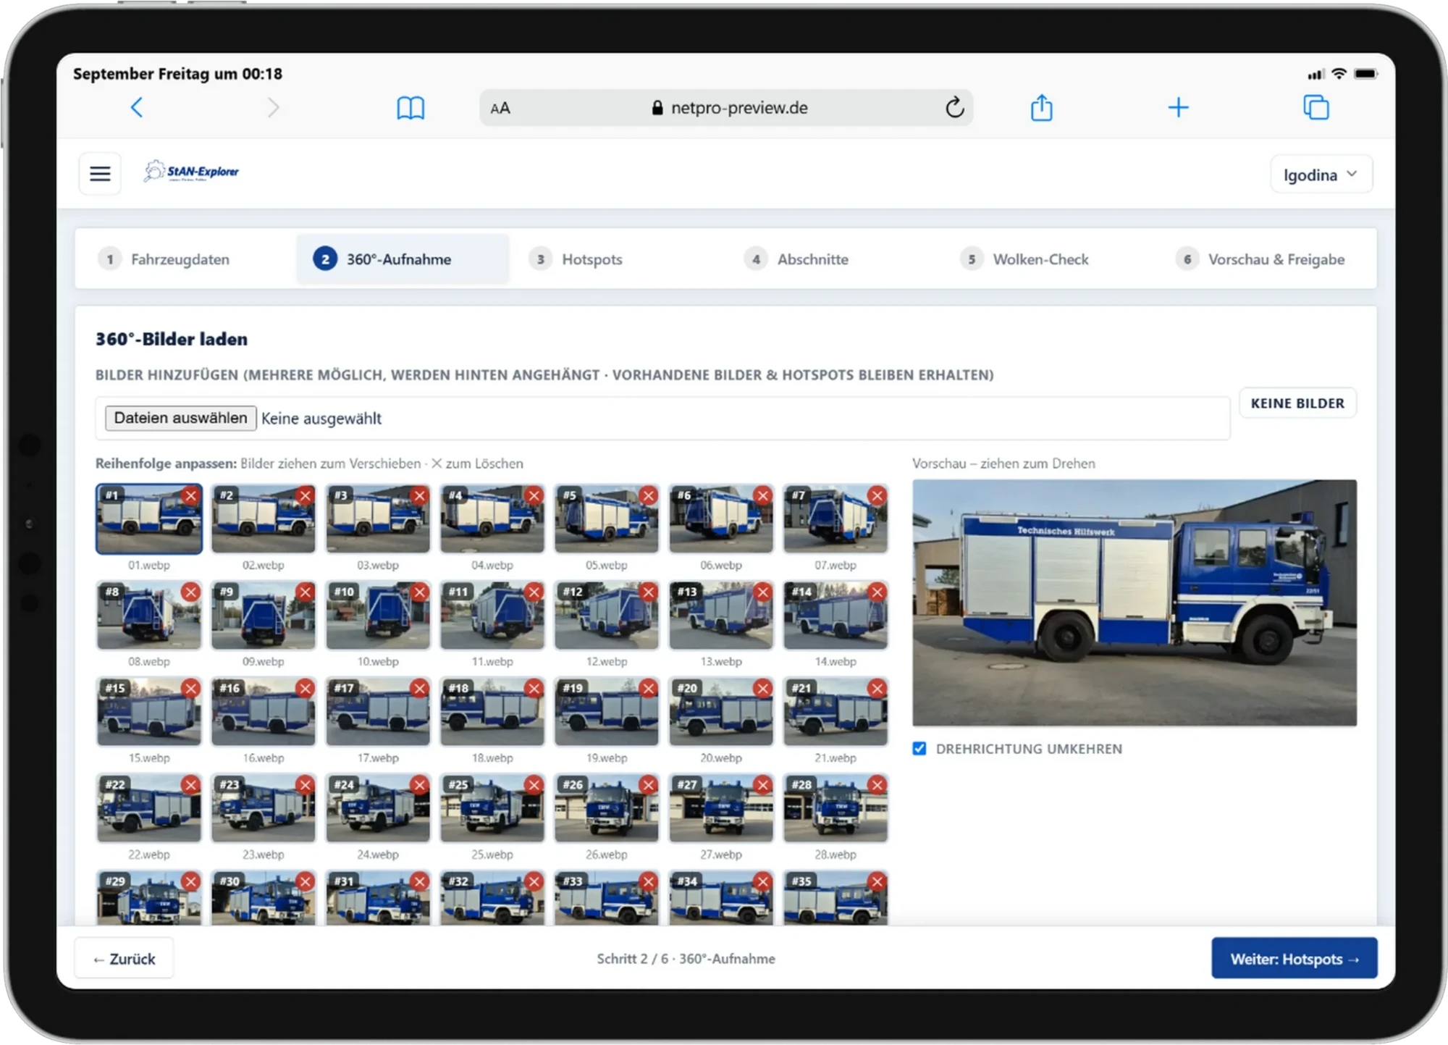Select thumbnail 26.webp
Viewport: 1448px width, 1045px height.
[x=607, y=807]
